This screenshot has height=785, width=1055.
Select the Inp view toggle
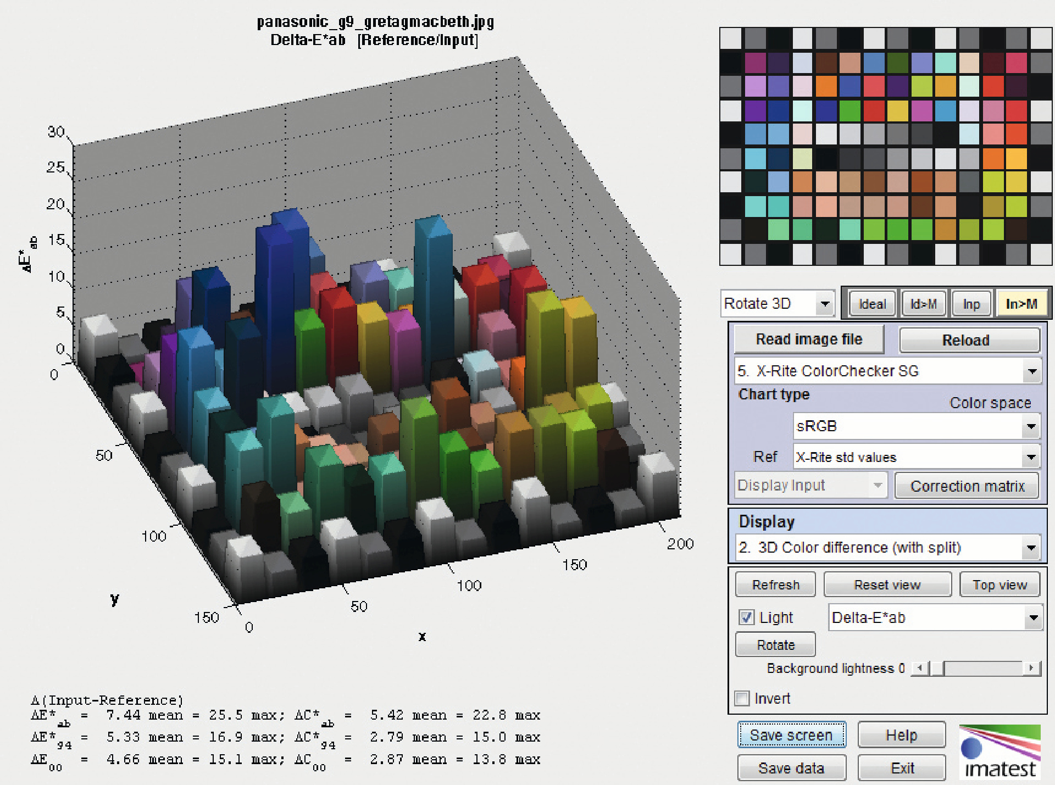click(971, 304)
